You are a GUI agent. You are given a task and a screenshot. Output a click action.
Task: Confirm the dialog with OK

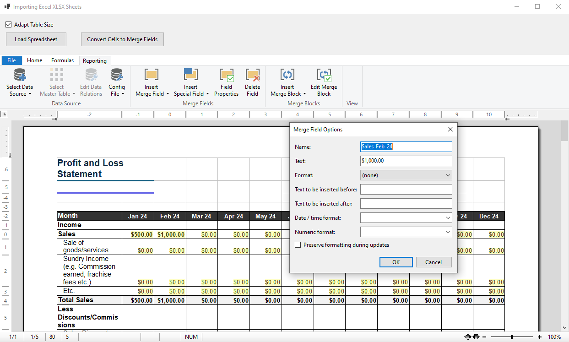tap(396, 262)
